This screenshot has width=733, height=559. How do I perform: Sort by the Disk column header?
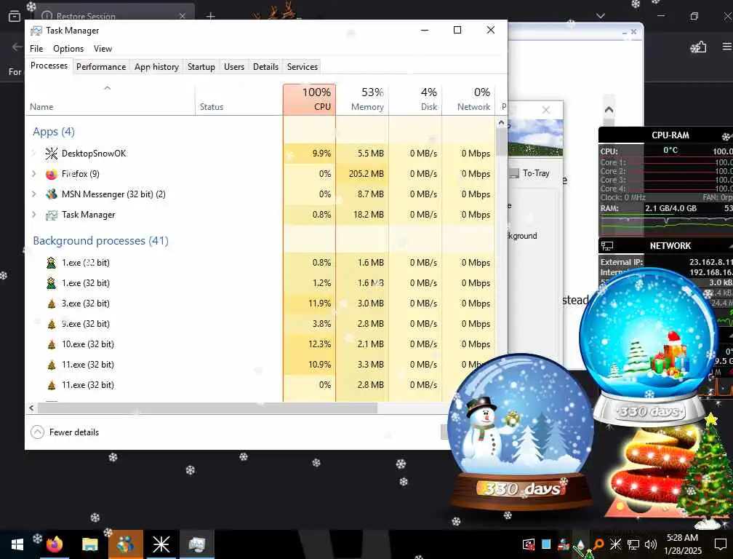coord(415,99)
